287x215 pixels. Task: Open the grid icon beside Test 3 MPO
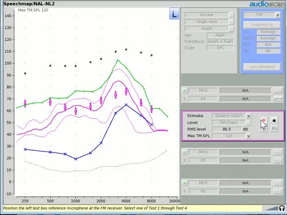click(x=278, y=153)
